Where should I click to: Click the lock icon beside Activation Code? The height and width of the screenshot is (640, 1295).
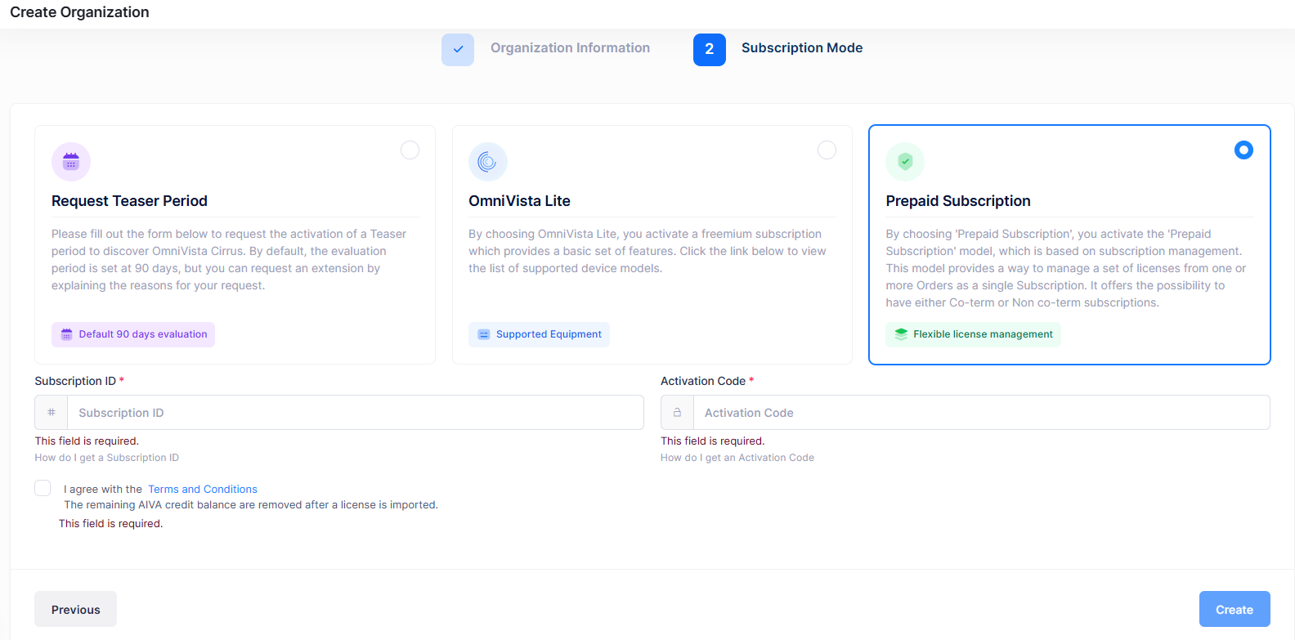pos(677,413)
